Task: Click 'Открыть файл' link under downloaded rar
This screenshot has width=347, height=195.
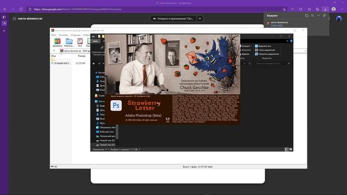Action: [277, 25]
